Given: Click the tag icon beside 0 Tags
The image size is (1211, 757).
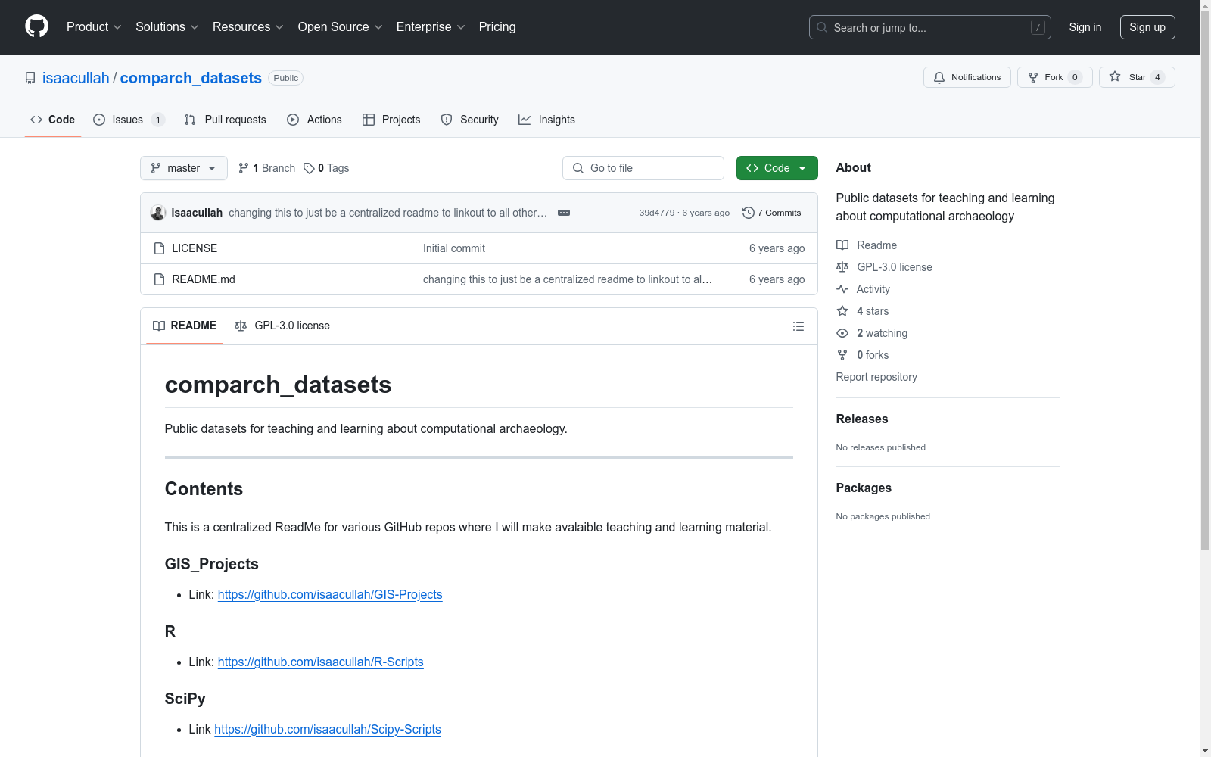Looking at the screenshot, I should 309,168.
